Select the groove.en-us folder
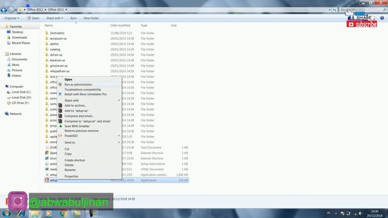Screen dimensions: 388x218 59,65
